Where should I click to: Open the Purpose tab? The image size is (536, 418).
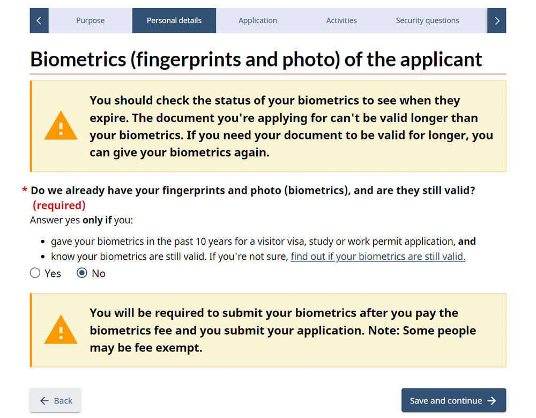click(90, 21)
